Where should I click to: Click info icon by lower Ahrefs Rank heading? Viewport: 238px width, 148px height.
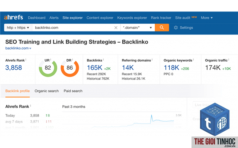[x=30, y=106]
